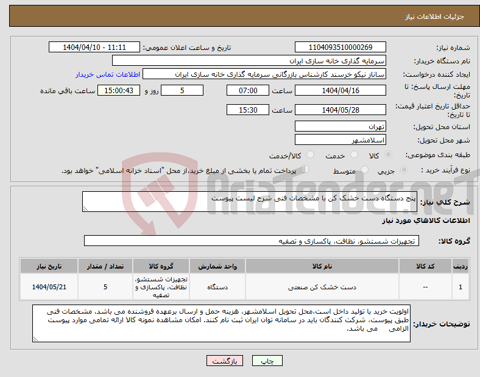Click the کد کالا column header
This screenshot has width=480, height=377.
[425, 266]
